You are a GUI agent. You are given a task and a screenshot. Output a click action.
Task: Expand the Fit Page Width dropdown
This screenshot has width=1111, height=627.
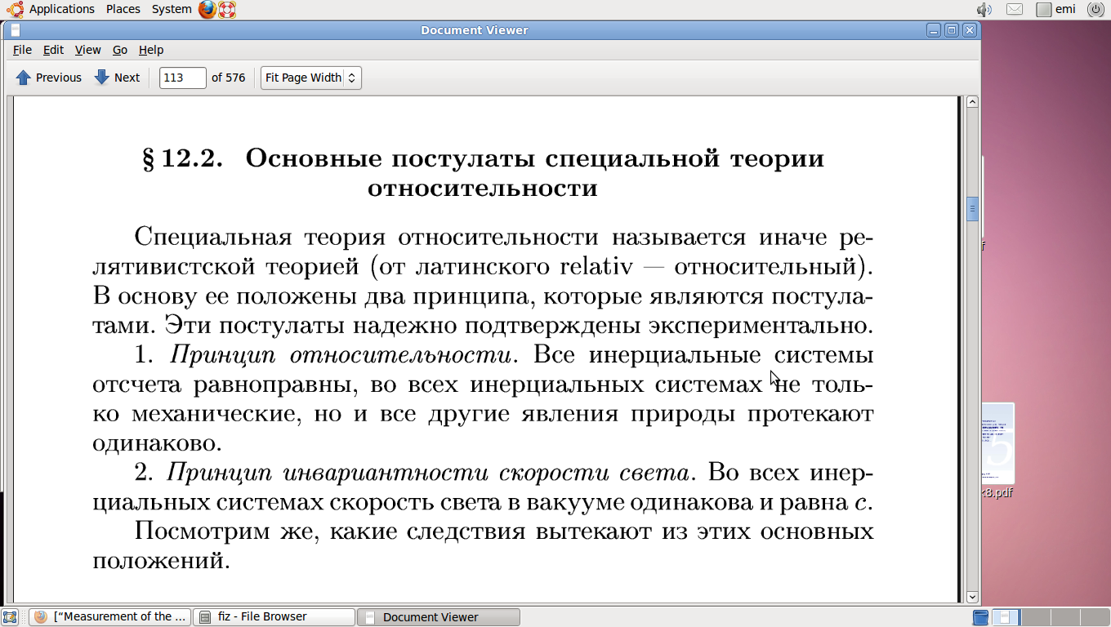310,78
